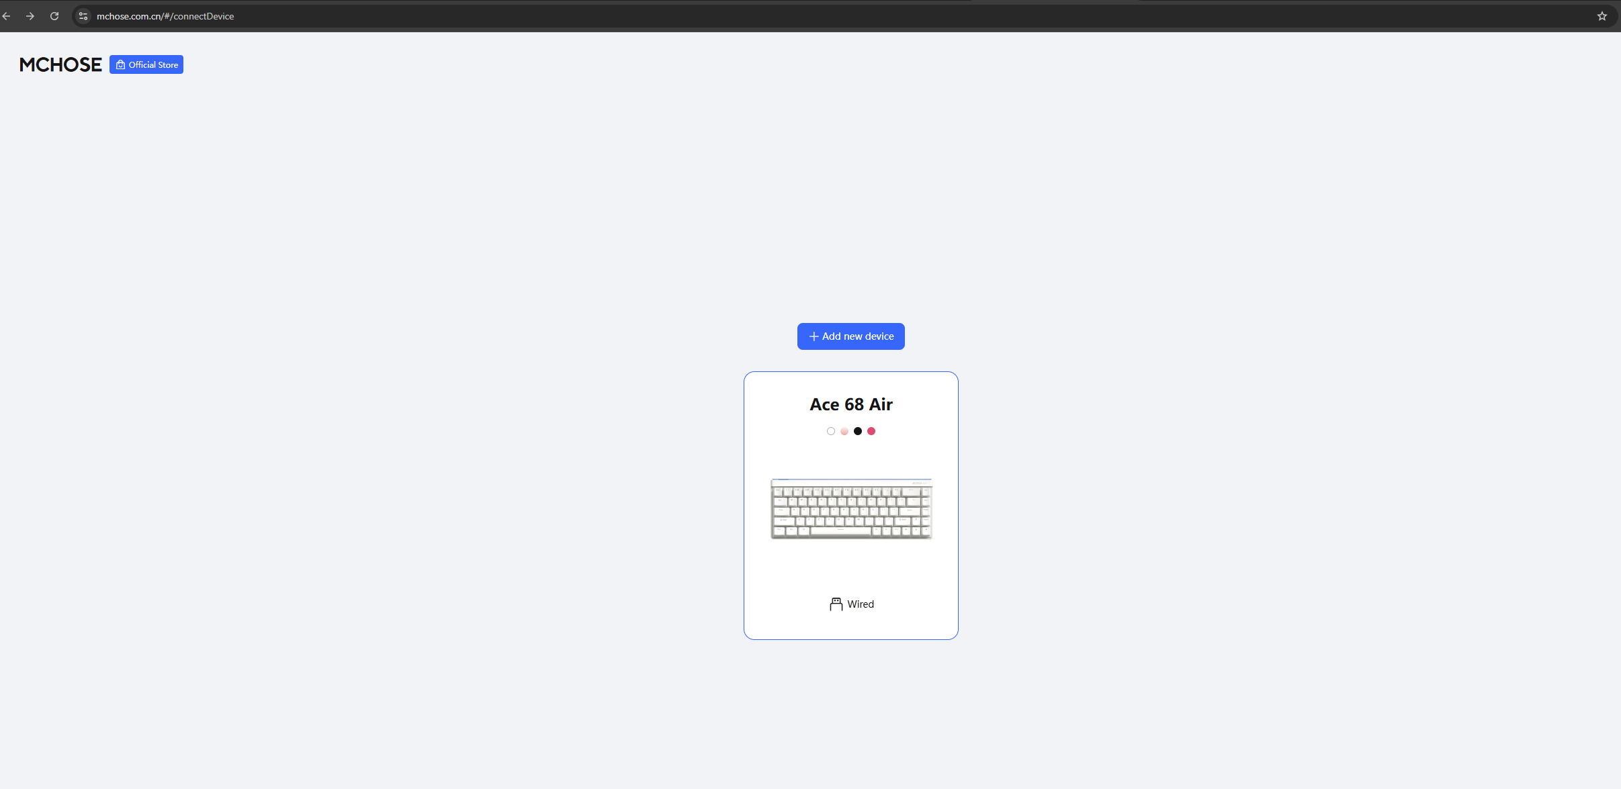Click empty space below the keyboard image in card
This screenshot has height=789, width=1621.
tap(851, 567)
